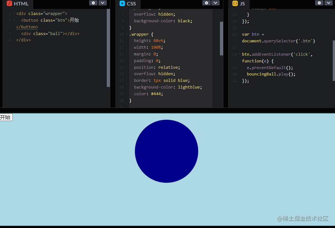Viewport: 335px width, 228px height.
Task: Click the 开始 button in preview
Action: tap(6, 117)
